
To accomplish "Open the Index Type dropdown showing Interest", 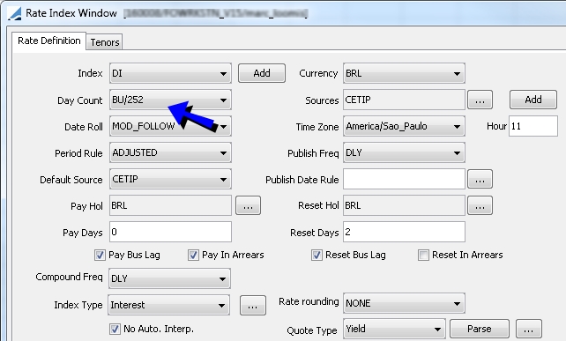I will pos(168,305).
